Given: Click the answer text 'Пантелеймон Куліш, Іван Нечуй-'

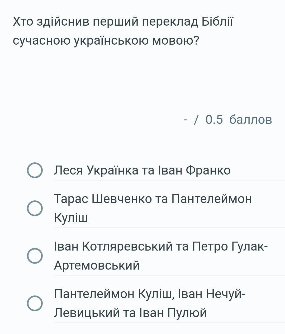Looking at the screenshot, I should pyautogui.click(x=150, y=294).
